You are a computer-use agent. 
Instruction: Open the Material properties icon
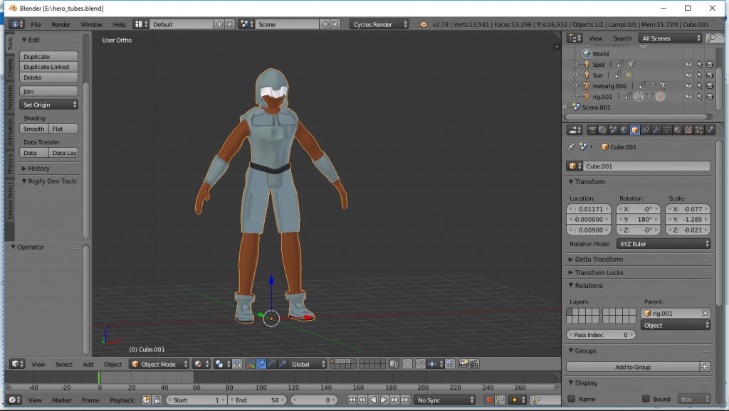676,130
